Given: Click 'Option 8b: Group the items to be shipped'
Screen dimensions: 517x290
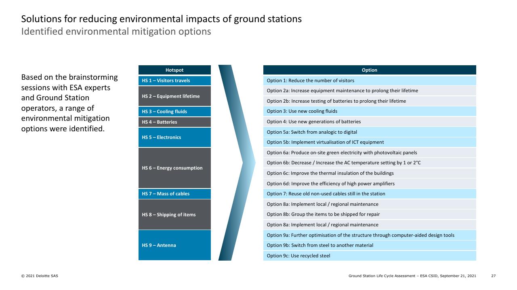Looking at the screenshot, I should coord(370,214).
